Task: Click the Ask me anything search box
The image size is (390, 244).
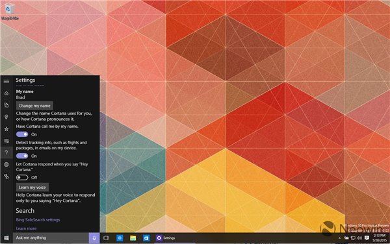Action: (x=51, y=238)
